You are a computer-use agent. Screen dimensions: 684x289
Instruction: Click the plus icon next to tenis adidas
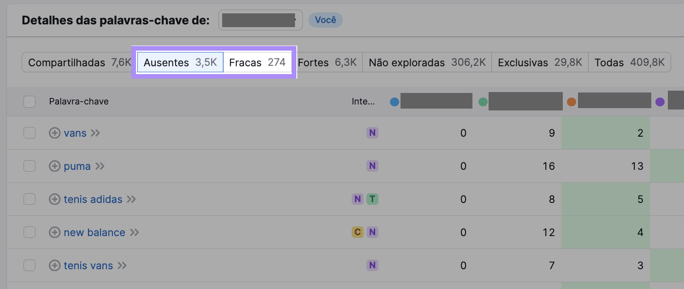(x=54, y=199)
